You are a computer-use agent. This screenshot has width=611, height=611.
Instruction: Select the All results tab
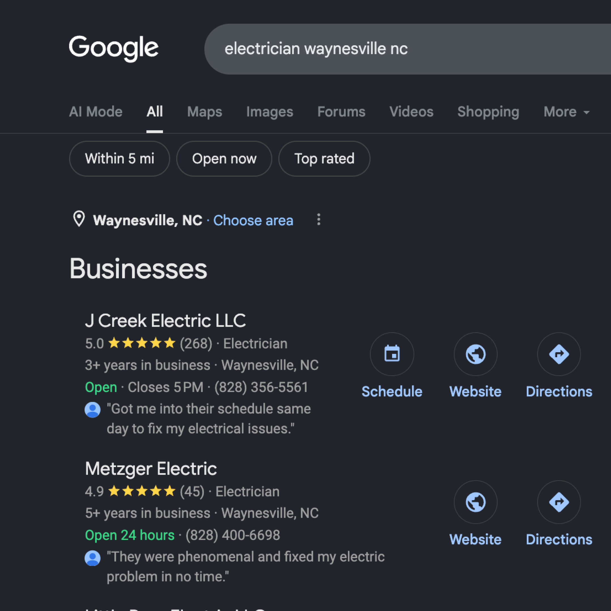(155, 112)
